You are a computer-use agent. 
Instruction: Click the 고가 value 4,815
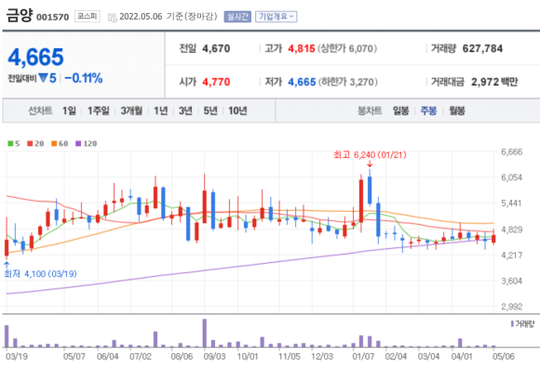pos(302,48)
